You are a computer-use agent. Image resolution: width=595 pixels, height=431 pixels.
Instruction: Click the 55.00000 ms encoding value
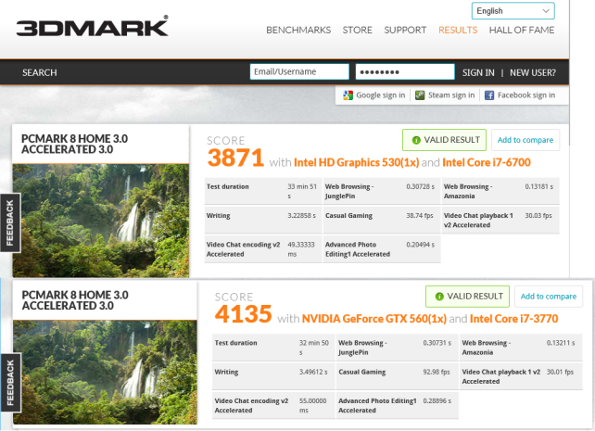[x=313, y=406]
